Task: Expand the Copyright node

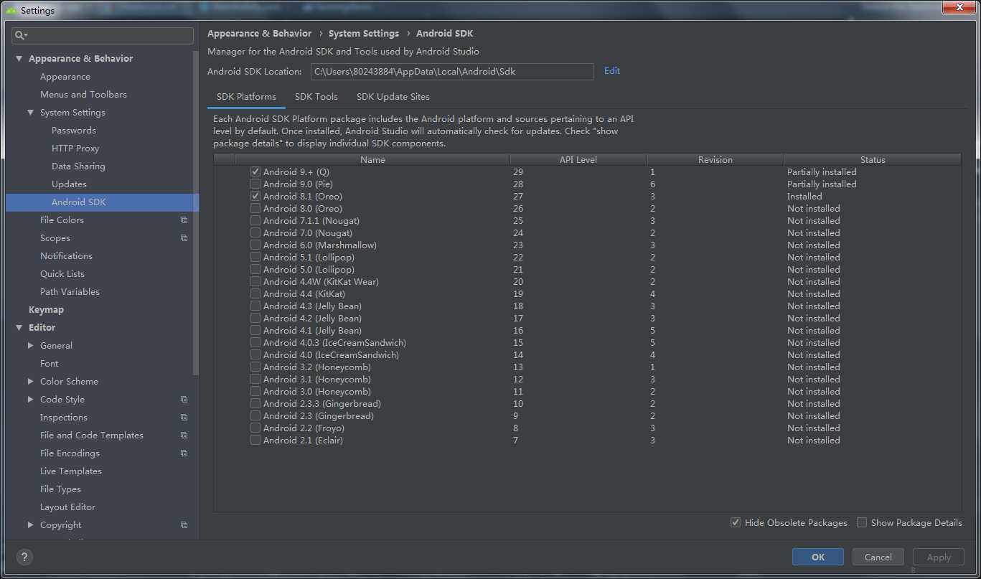Action: click(x=31, y=525)
